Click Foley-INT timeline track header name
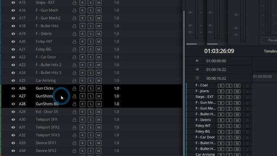 (203, 126)
